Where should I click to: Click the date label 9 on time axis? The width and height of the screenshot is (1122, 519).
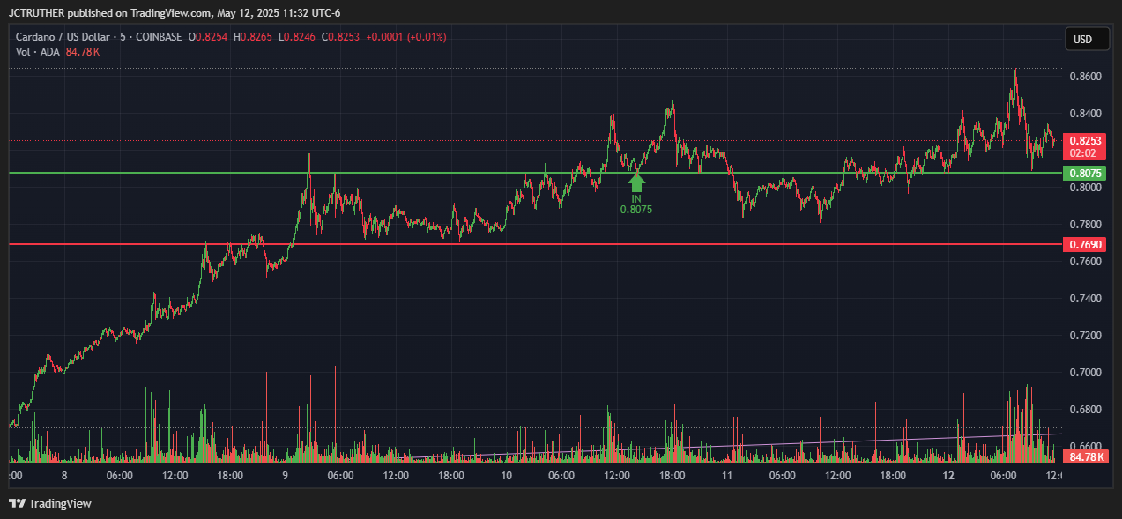pyautogui.click(x=285, y=476)
